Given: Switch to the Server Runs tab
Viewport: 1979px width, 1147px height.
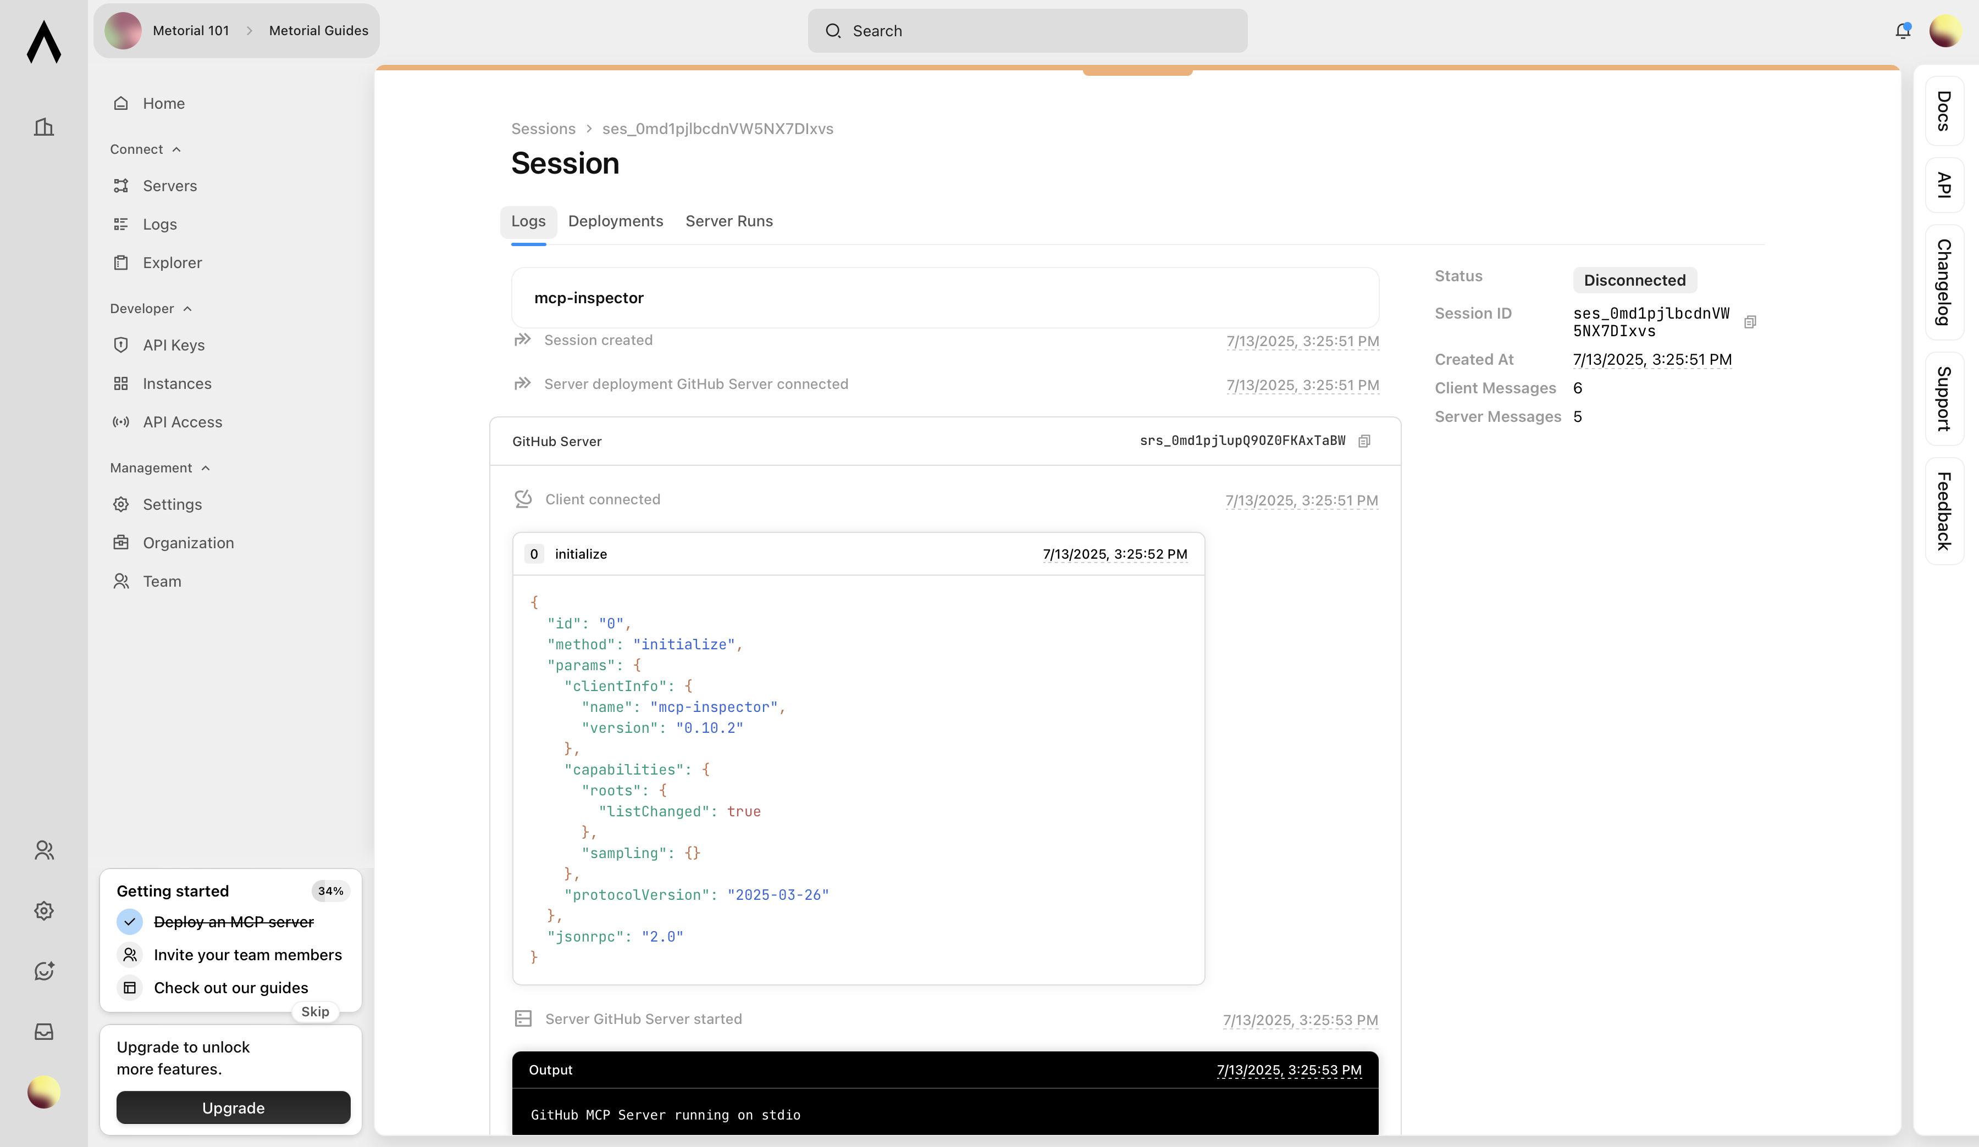Looking at the screenshot, I should [729, 221].
